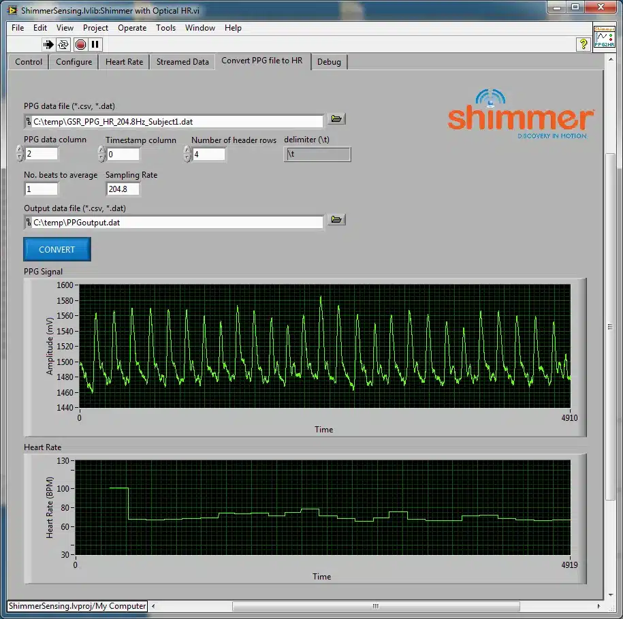Image resolution: width=623 pixels, height=619 pixels.
Task: Click the red Abort Execution button
Action: (80, 44)
